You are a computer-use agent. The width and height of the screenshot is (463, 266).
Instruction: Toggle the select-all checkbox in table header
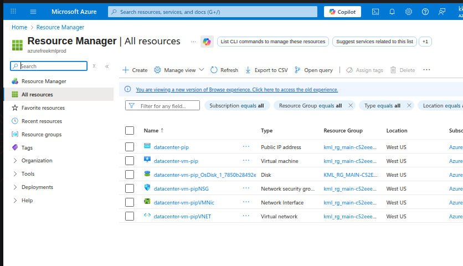pos(130,131)
